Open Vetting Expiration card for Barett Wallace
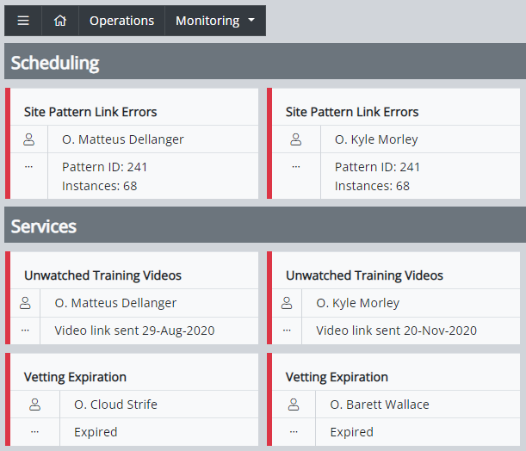This screenshot has width=526, height=451. click(337, 377)
